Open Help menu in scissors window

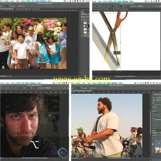(x=131, y=1)
